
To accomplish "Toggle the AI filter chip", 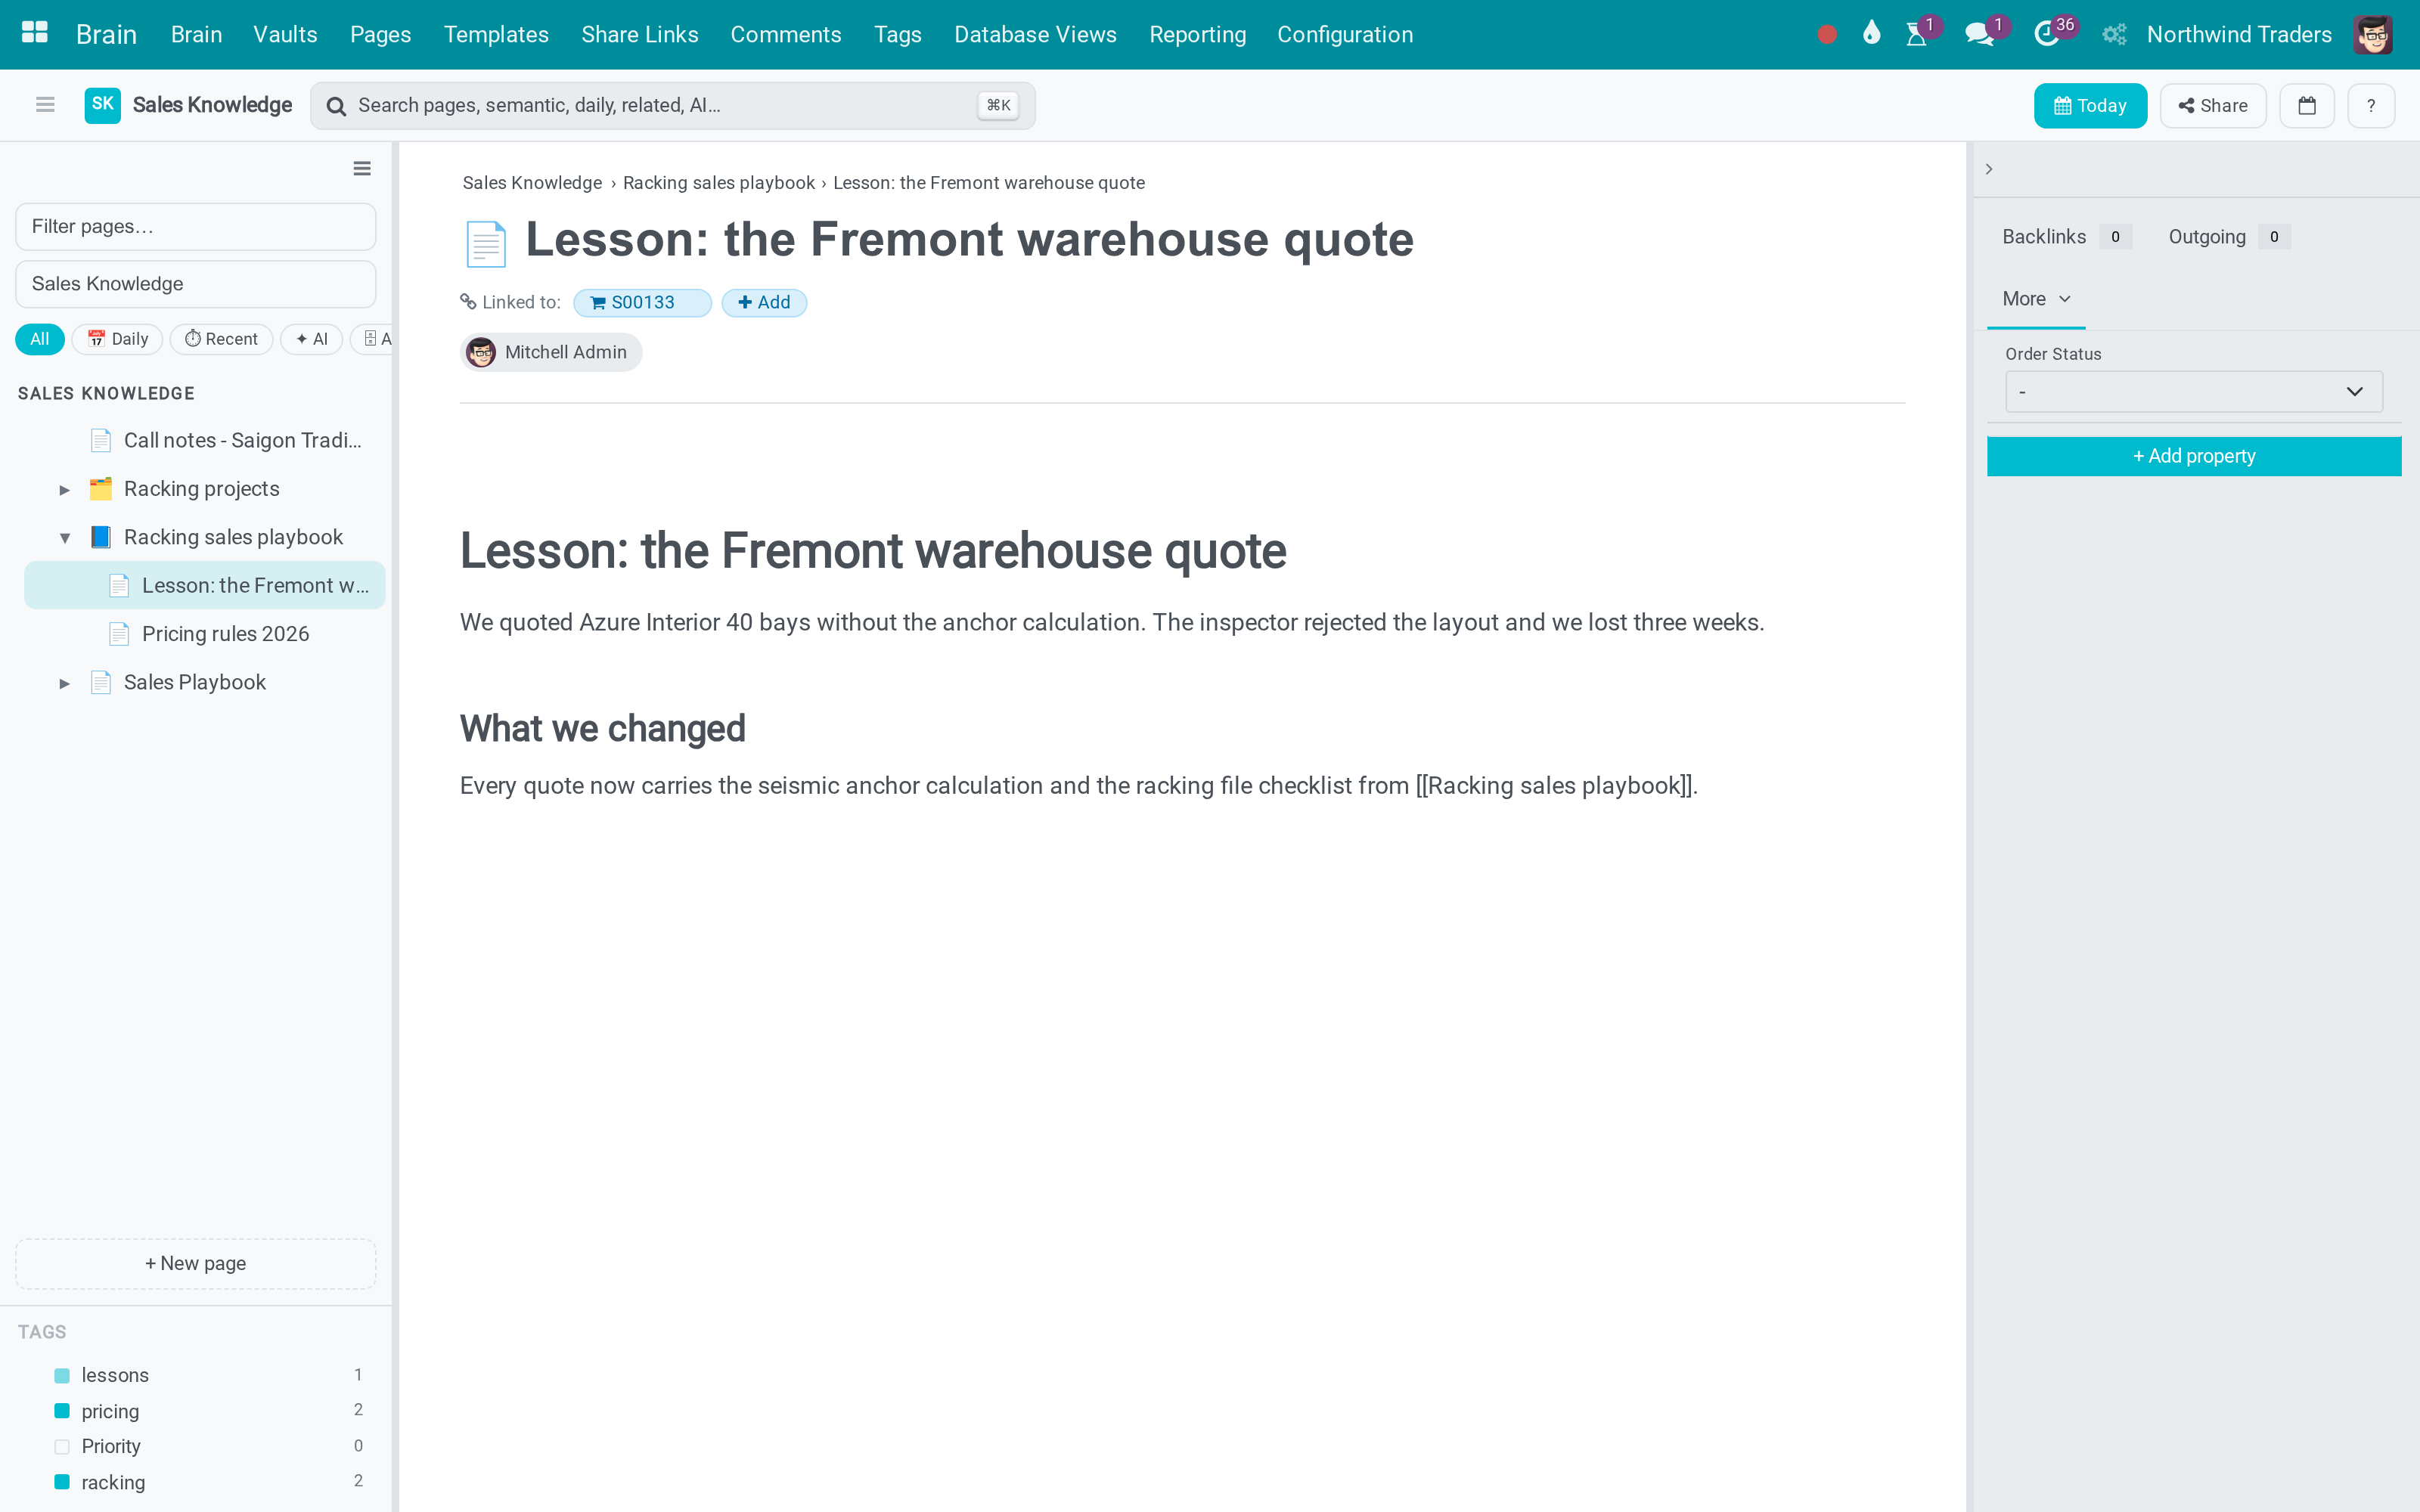I will pyautogui.click(x=312, y=339).
